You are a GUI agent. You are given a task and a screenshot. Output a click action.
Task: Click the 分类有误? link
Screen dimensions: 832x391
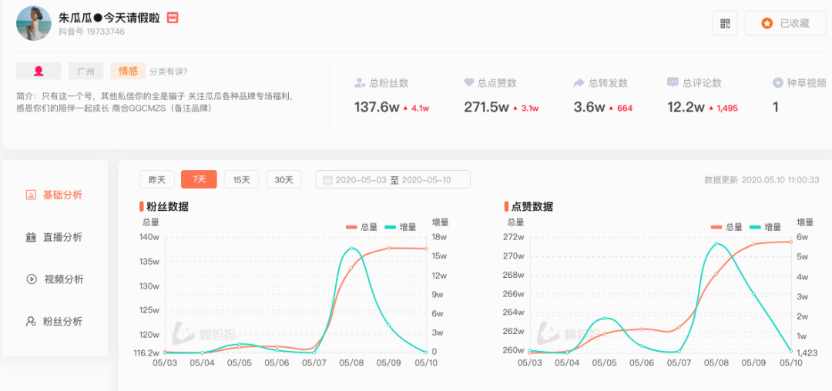[x=168, y=72]
